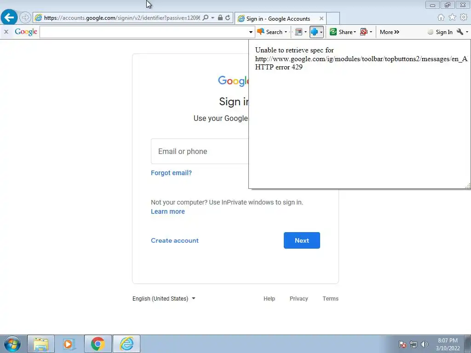Click the search magnifier in the address bar
Screen dimensions: 471x353
[206, 18]
